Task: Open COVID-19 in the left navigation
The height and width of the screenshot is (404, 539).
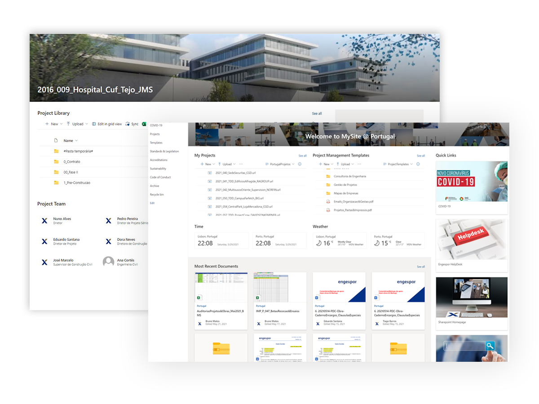Action: point(156,125)
